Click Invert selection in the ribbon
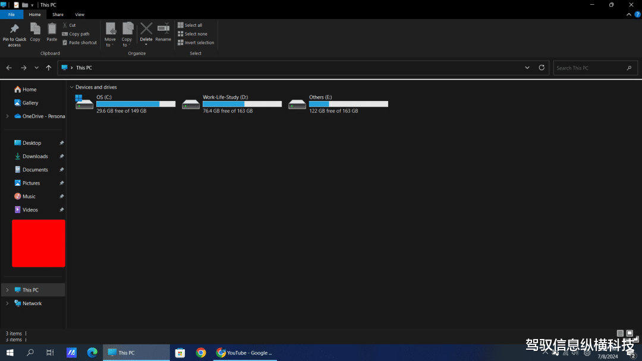642x361 pixels. [x=196, y=43]
